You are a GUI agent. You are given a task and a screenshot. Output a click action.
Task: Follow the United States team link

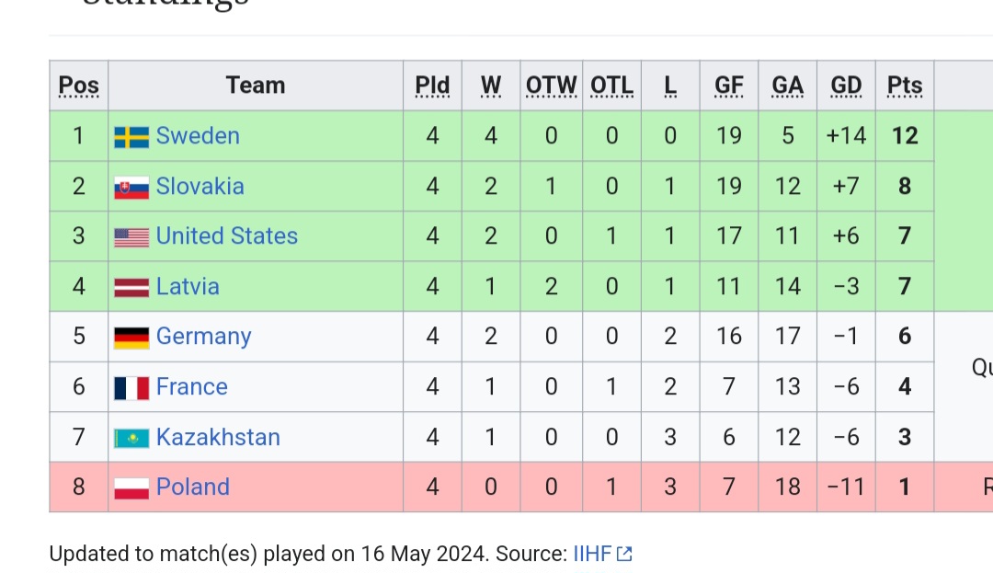227,236
